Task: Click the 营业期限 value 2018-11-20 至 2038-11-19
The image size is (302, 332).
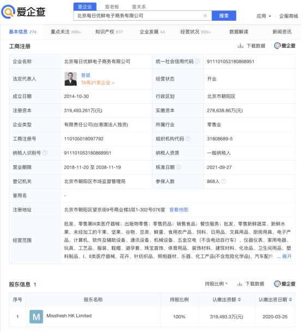Action: pos(92,167)
